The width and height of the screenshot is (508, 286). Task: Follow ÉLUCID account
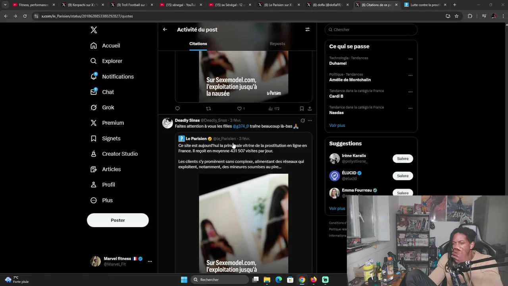click(x=403, y=176)
